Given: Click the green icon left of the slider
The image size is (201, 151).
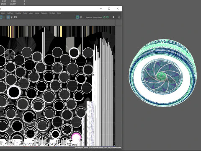Looking at the screenshot, I should click(107, 17).
